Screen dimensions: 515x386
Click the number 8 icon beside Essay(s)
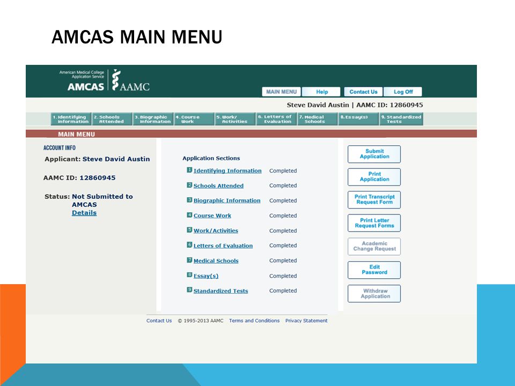(x=189, y=274)
